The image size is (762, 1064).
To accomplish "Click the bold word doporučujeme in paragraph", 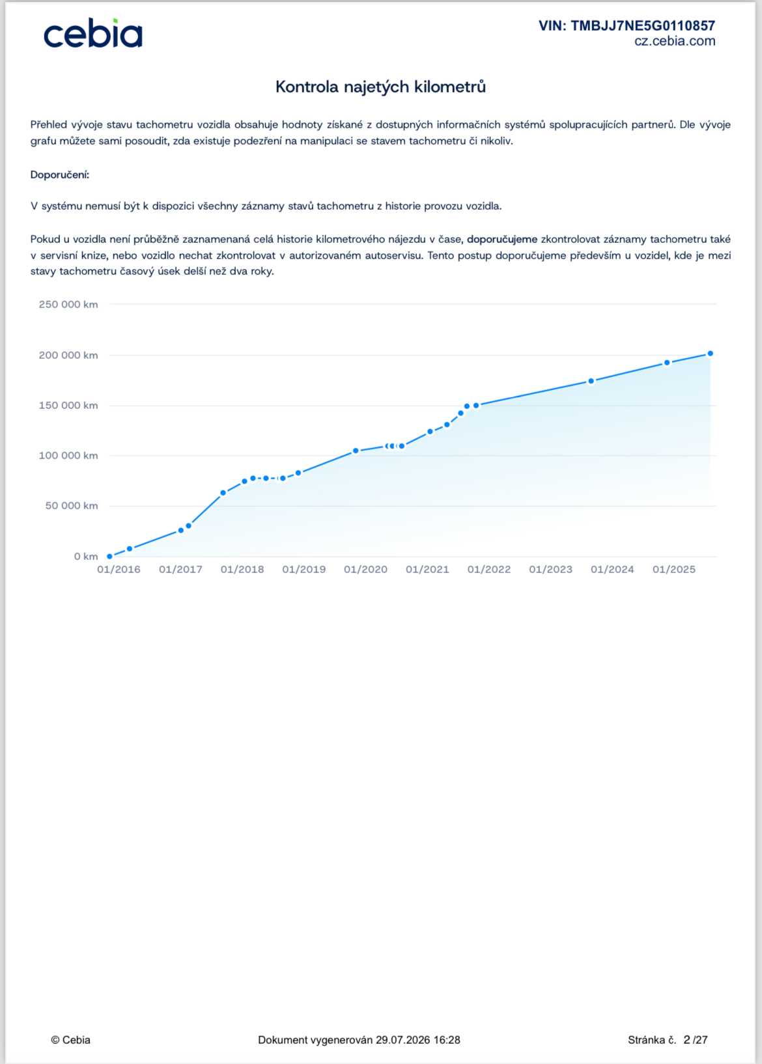I will click(x=502, y=239).
